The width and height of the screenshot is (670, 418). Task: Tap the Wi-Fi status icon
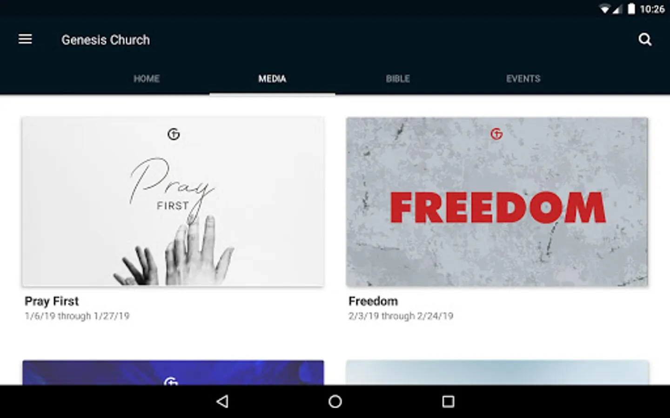(x=604, y=9)
